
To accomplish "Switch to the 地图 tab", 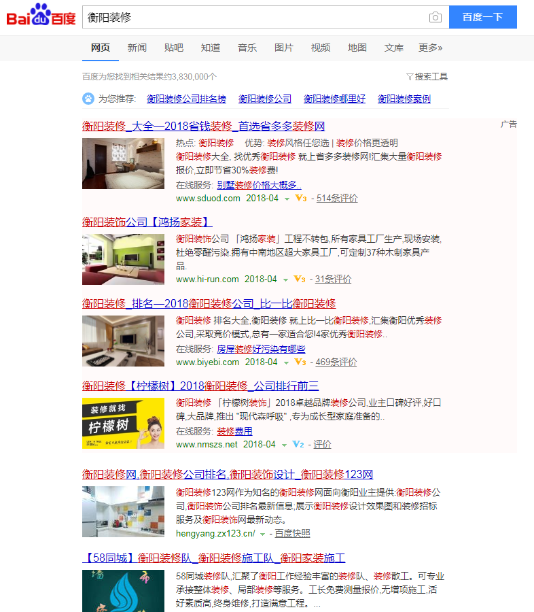I will pyautogui.click(x=357, y=48).
